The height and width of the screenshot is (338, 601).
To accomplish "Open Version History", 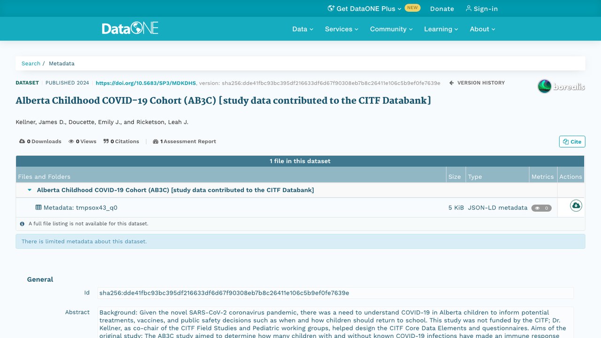I will (477, 83).
